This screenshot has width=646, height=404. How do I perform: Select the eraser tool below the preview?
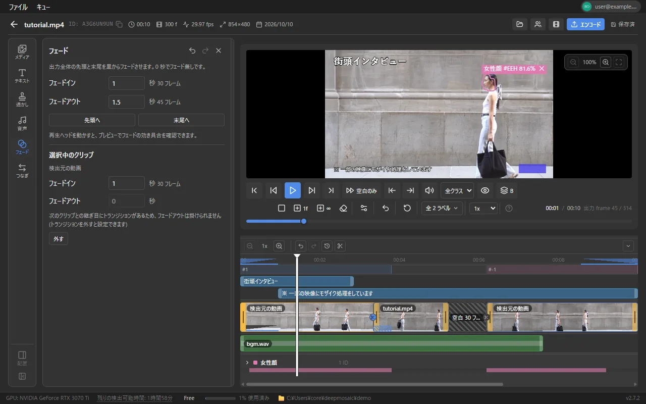tap(344, 208)
